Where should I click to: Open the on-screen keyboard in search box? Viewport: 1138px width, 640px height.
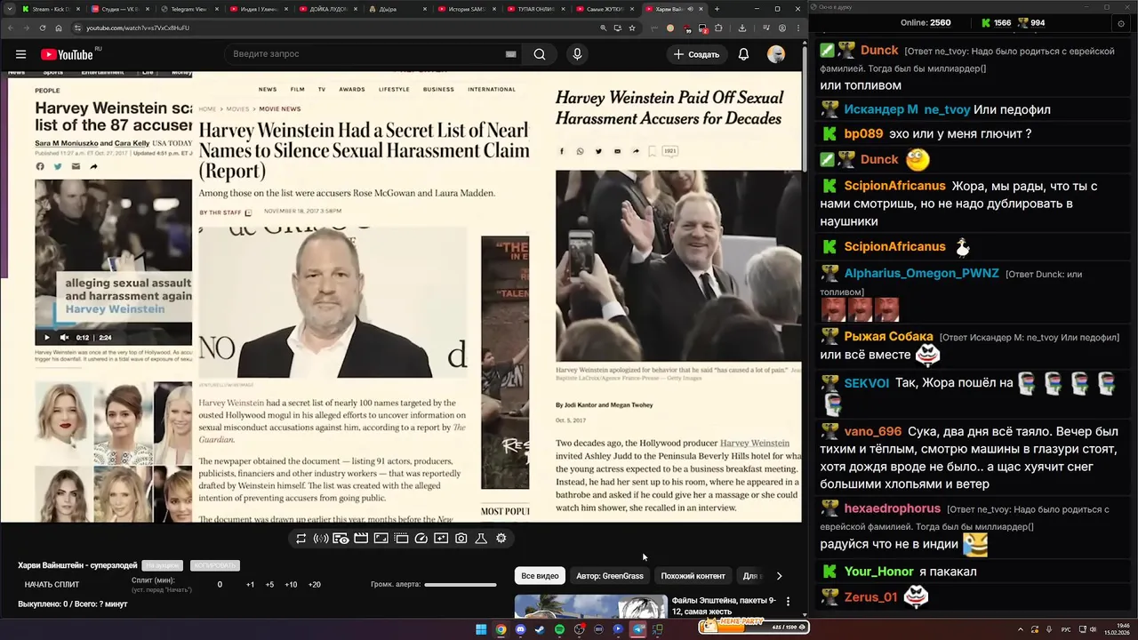pos(510,54)
